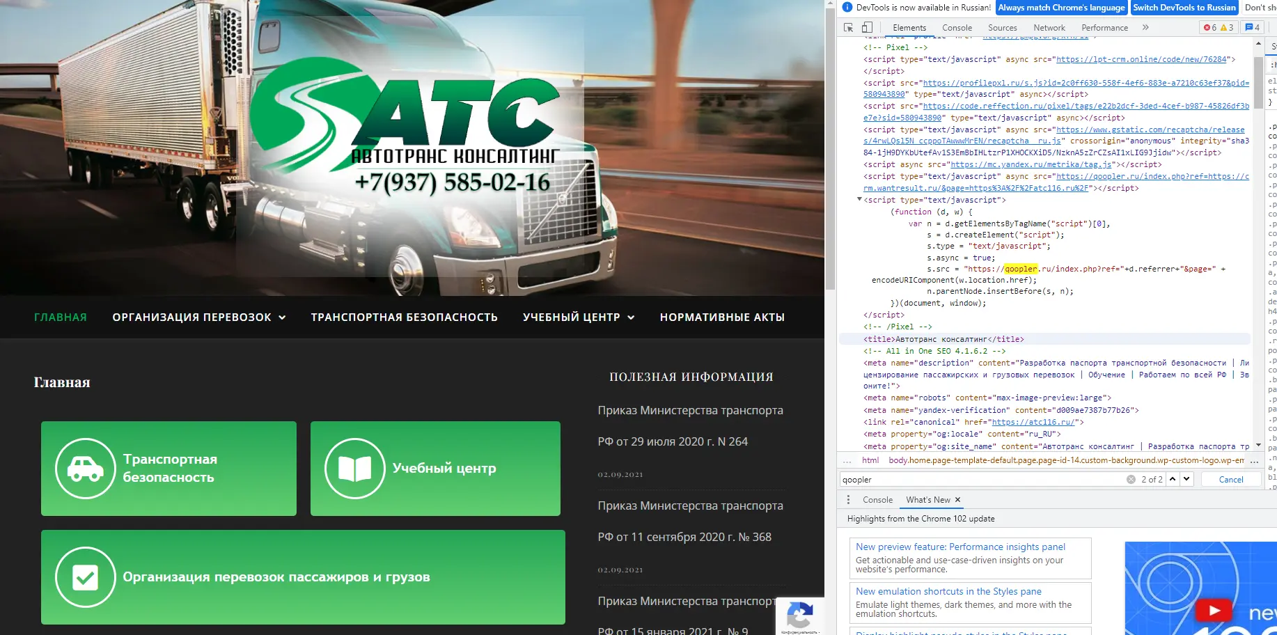Switch to the Console tab in top bar
The image size is (1277, 635).
tap(957, 28)
